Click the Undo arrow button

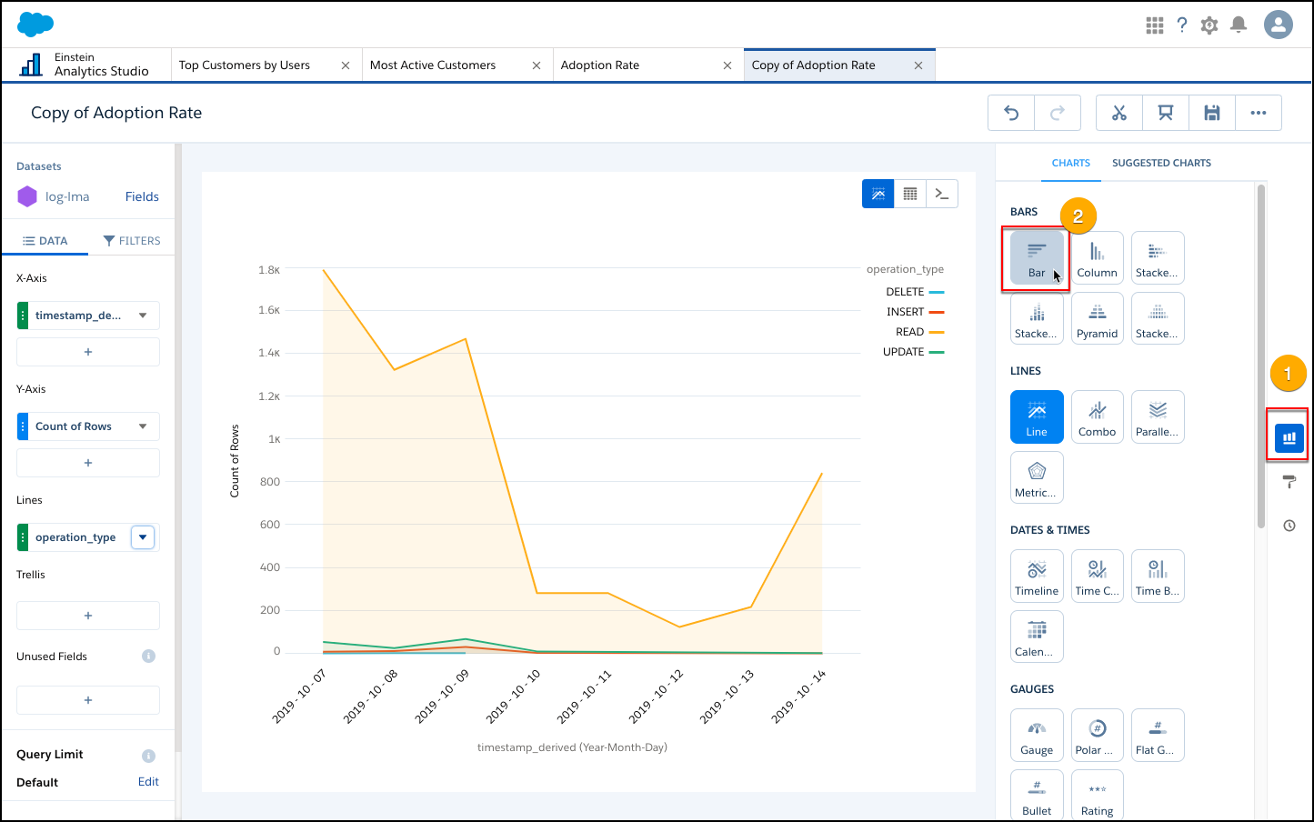[x=1011, y=113]
